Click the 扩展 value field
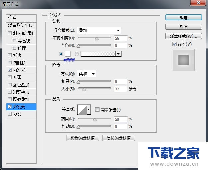 pos(121,81)
